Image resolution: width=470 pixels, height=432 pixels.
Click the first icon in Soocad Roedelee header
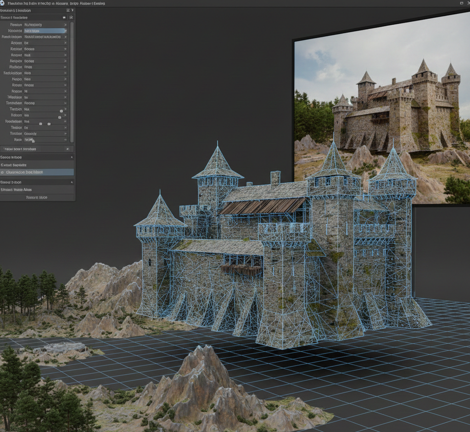[x=64, y=17]
